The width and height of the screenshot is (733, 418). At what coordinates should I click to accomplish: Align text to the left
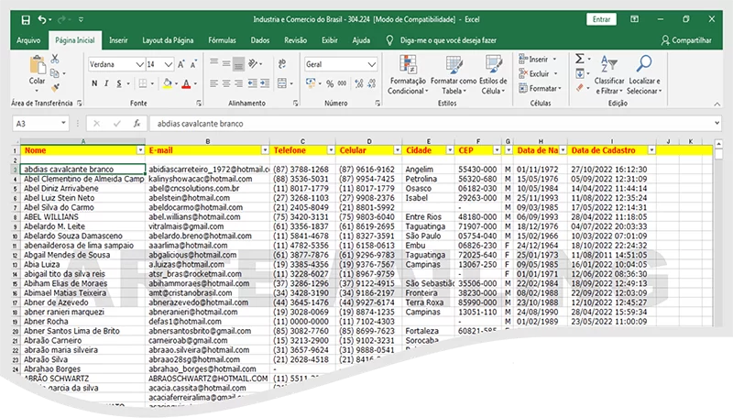[x=214, y=83]
